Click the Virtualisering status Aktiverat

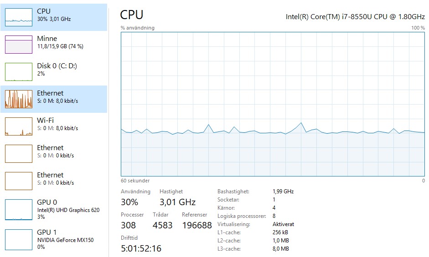tap(283, 224)
